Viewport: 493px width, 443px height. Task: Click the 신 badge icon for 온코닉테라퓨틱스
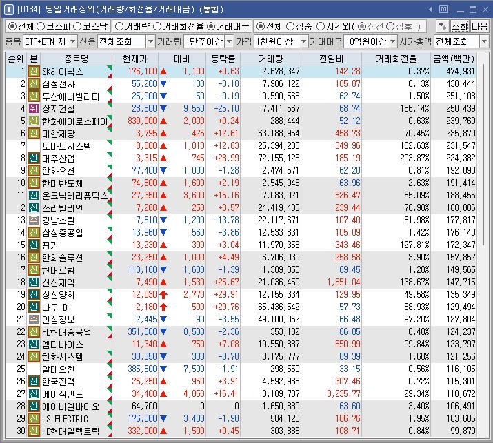point(33,196)
